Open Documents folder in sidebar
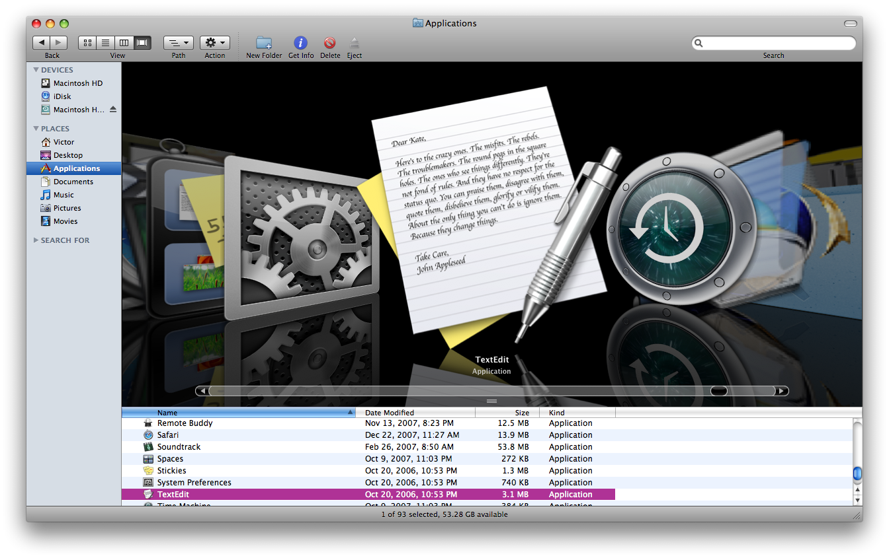This screenshot has width=889, height=558. click(x=73, y=182)
